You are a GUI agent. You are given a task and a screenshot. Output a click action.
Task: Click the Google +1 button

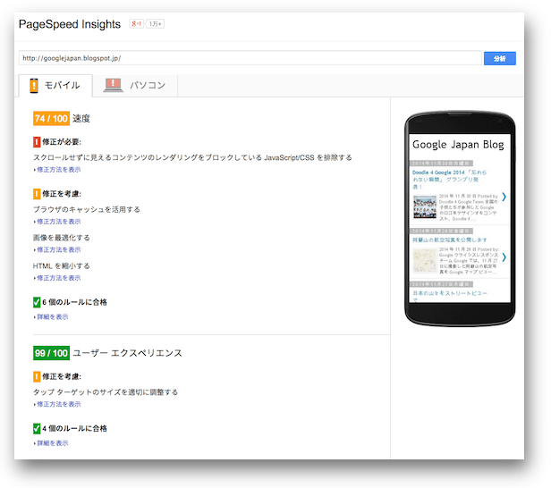pos(136,24)
